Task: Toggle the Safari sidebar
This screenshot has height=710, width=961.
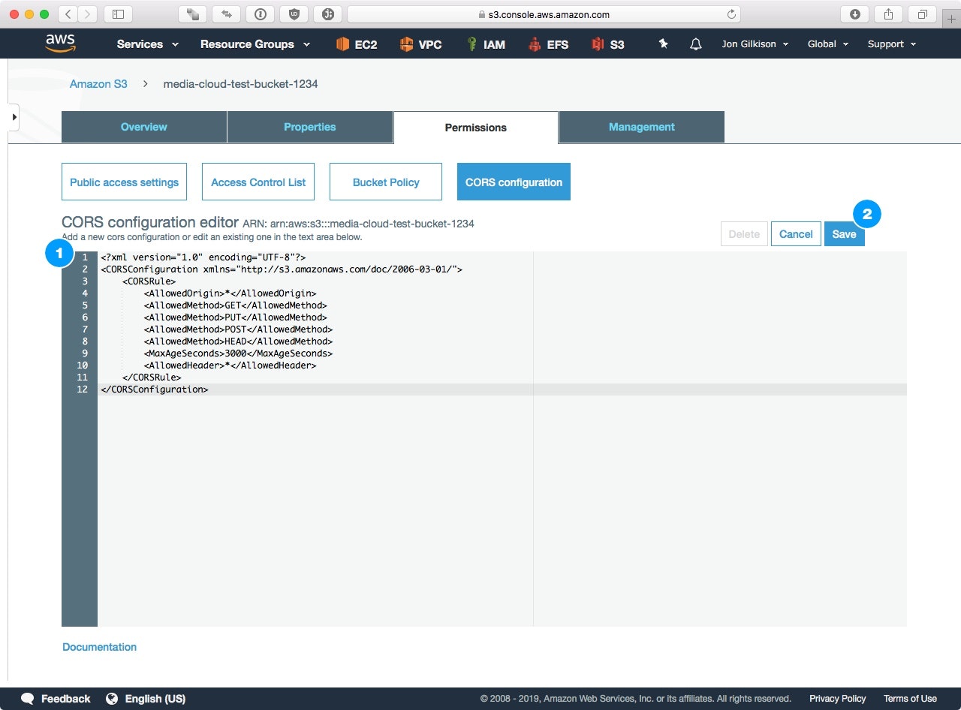Action: point(118,14)
